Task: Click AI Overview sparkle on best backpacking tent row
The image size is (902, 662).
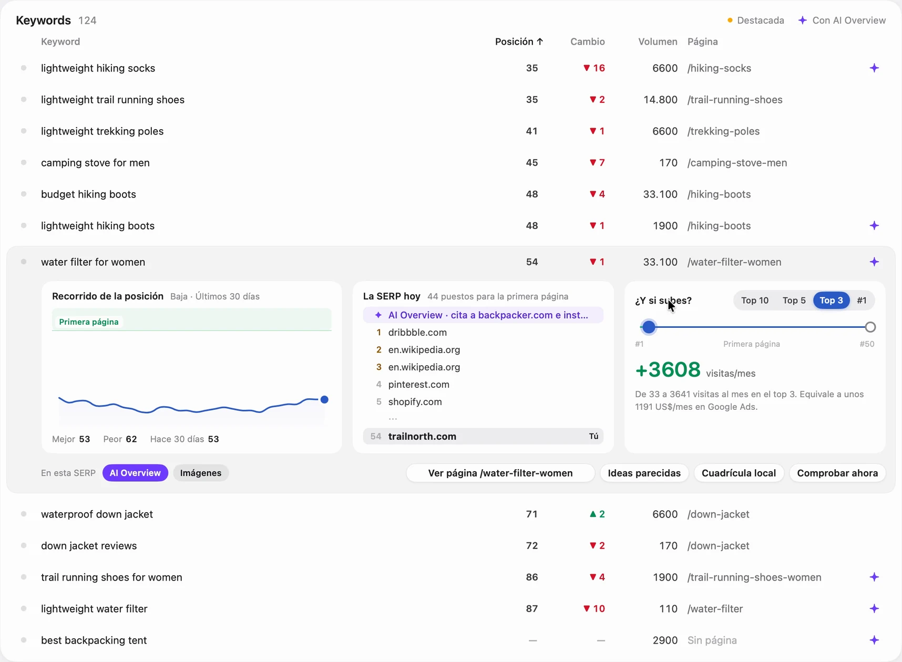Action: point(874,640)
